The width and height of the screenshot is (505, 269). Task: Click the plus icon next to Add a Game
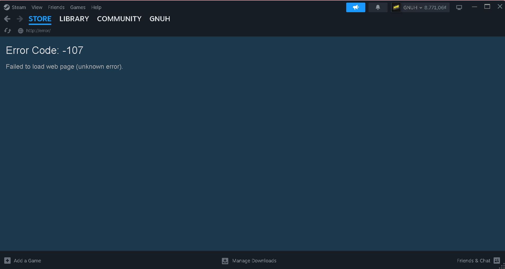7,261
